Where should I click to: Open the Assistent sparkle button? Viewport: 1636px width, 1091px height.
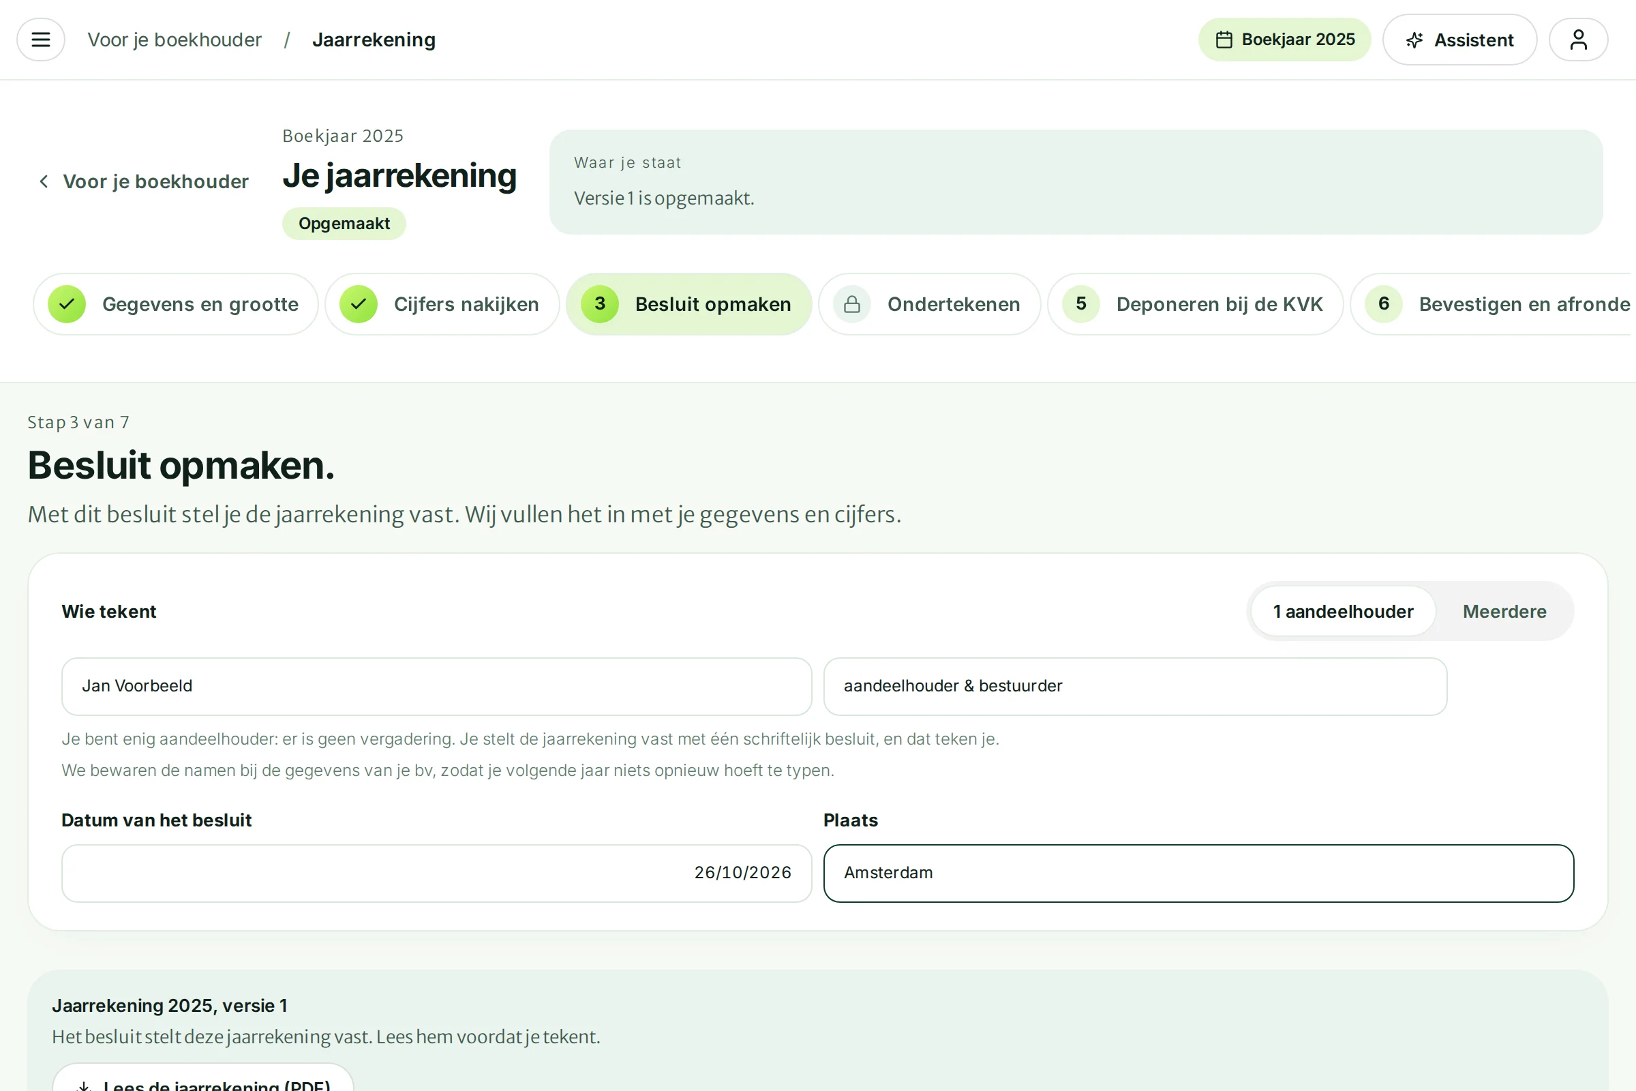[x=1459, y=40]
